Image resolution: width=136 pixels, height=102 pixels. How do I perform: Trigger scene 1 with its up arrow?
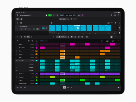pos(52,33)
